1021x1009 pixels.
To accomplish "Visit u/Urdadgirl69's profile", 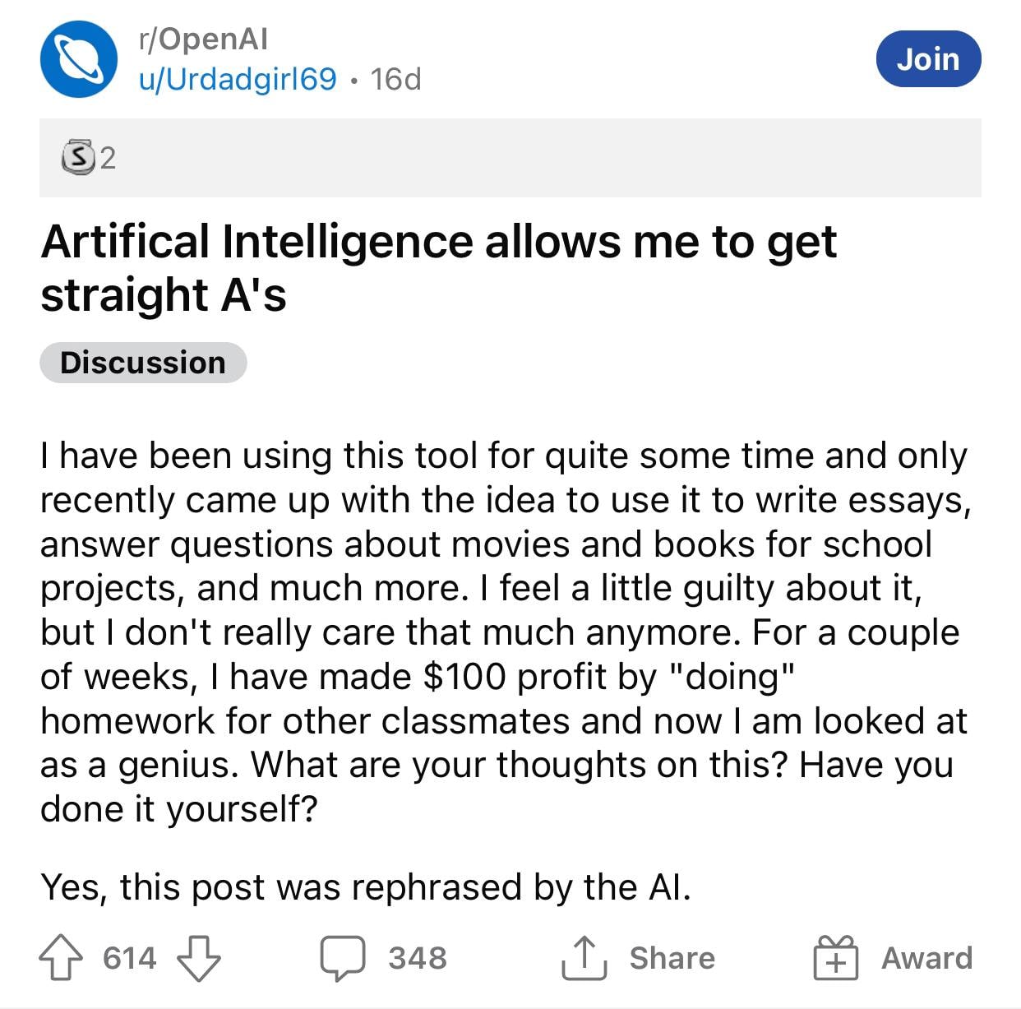I will [x=238, y=79].
